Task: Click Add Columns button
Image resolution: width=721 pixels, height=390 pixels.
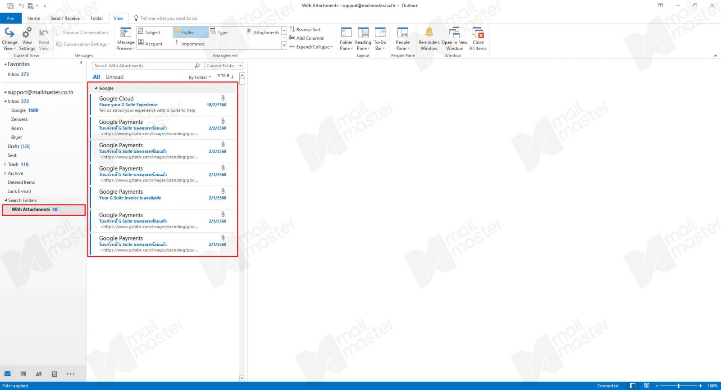Action: (x=306, y=38)
